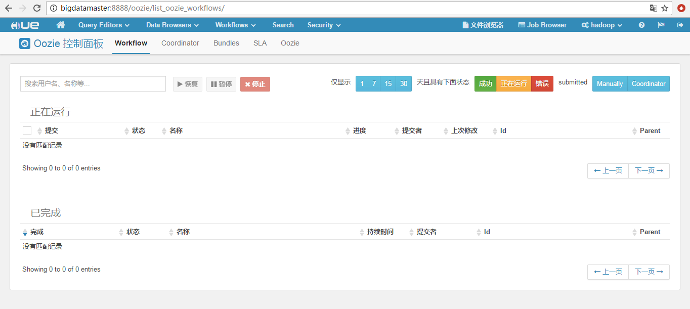The width and height of the screenshot is (690, 309).
Task: Switch to the Bundles tab
Action: [x=226, y=43]
